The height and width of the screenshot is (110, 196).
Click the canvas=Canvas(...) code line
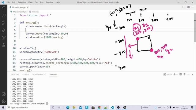tap(60, 59)
